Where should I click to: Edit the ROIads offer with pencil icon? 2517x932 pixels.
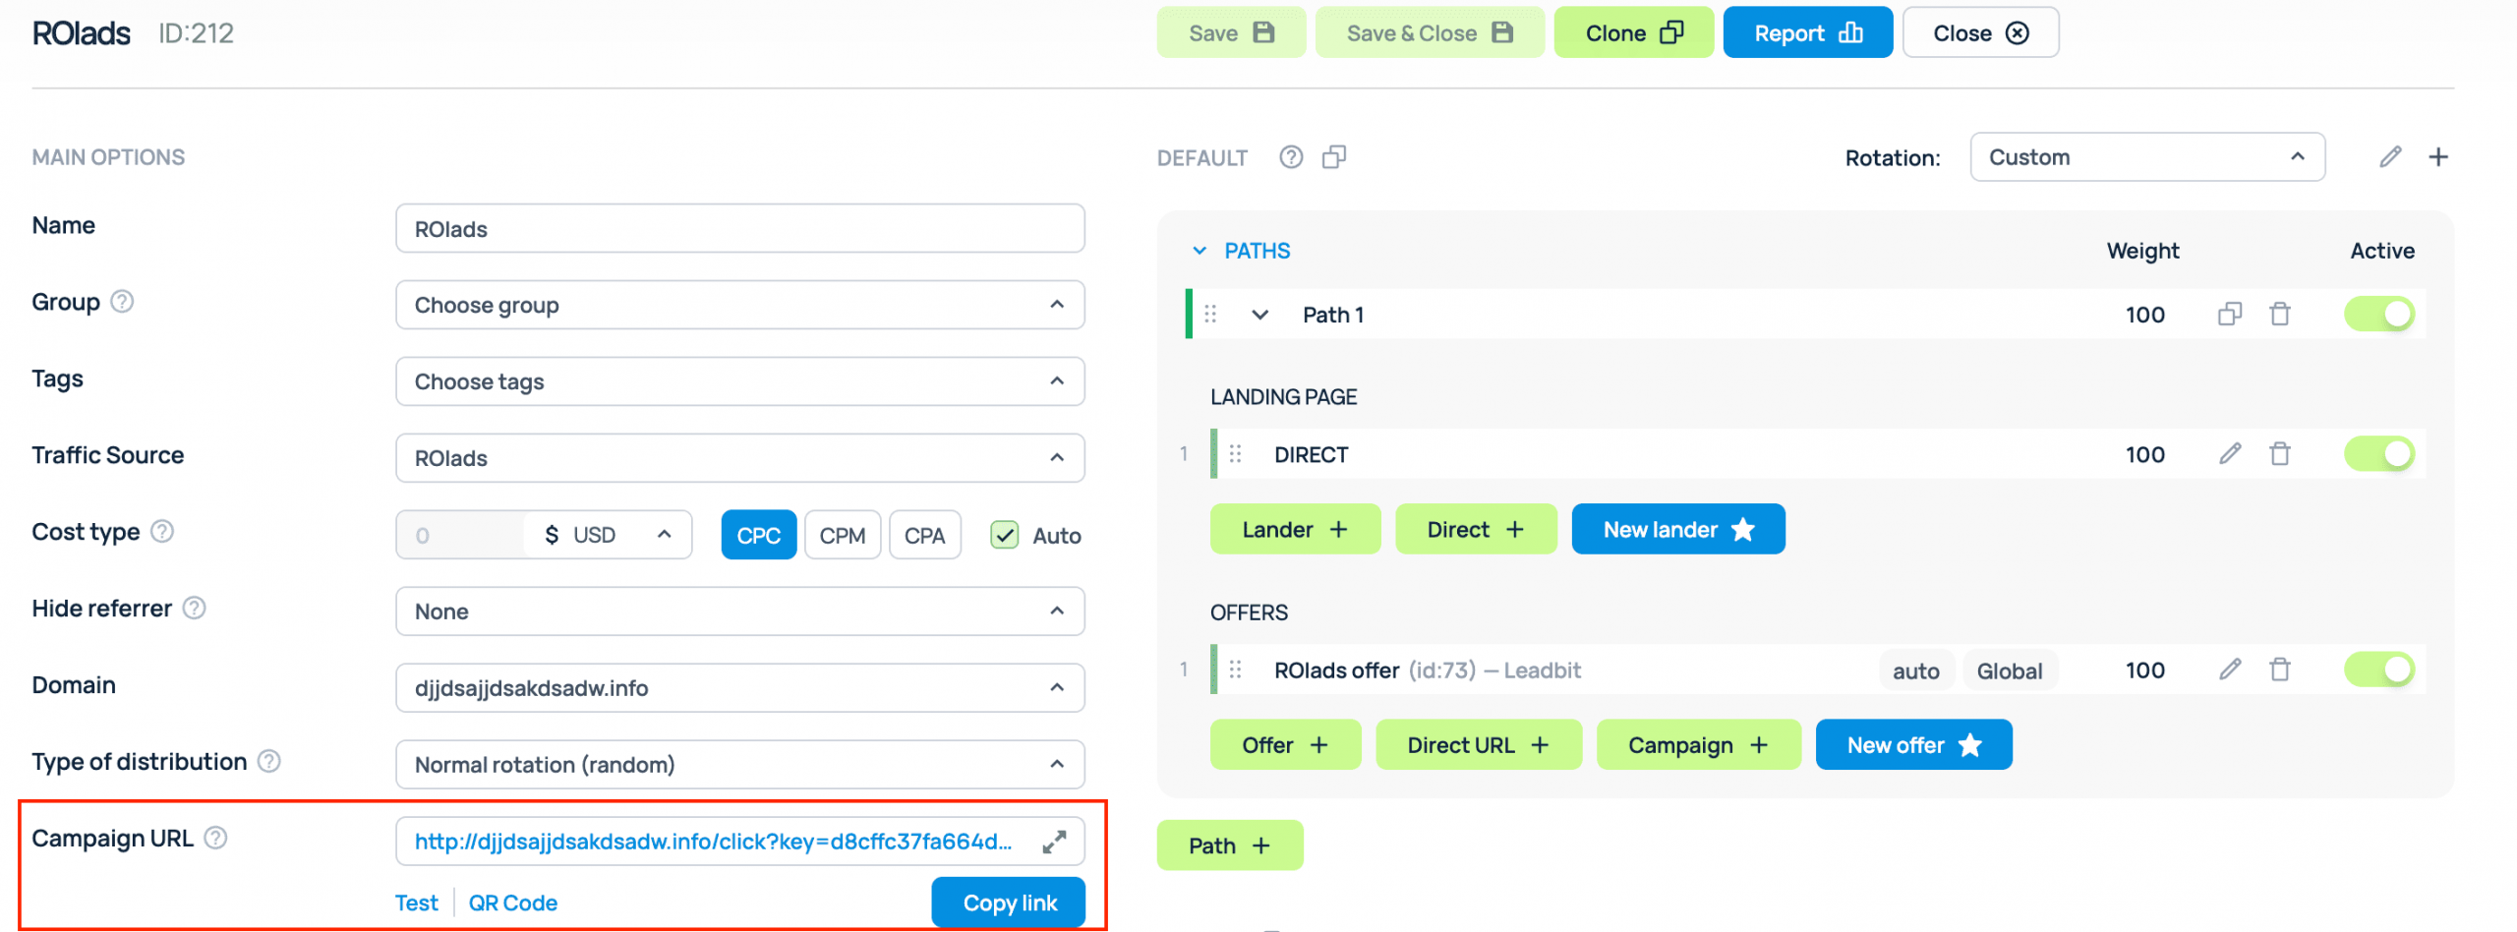click(2229, 670)
